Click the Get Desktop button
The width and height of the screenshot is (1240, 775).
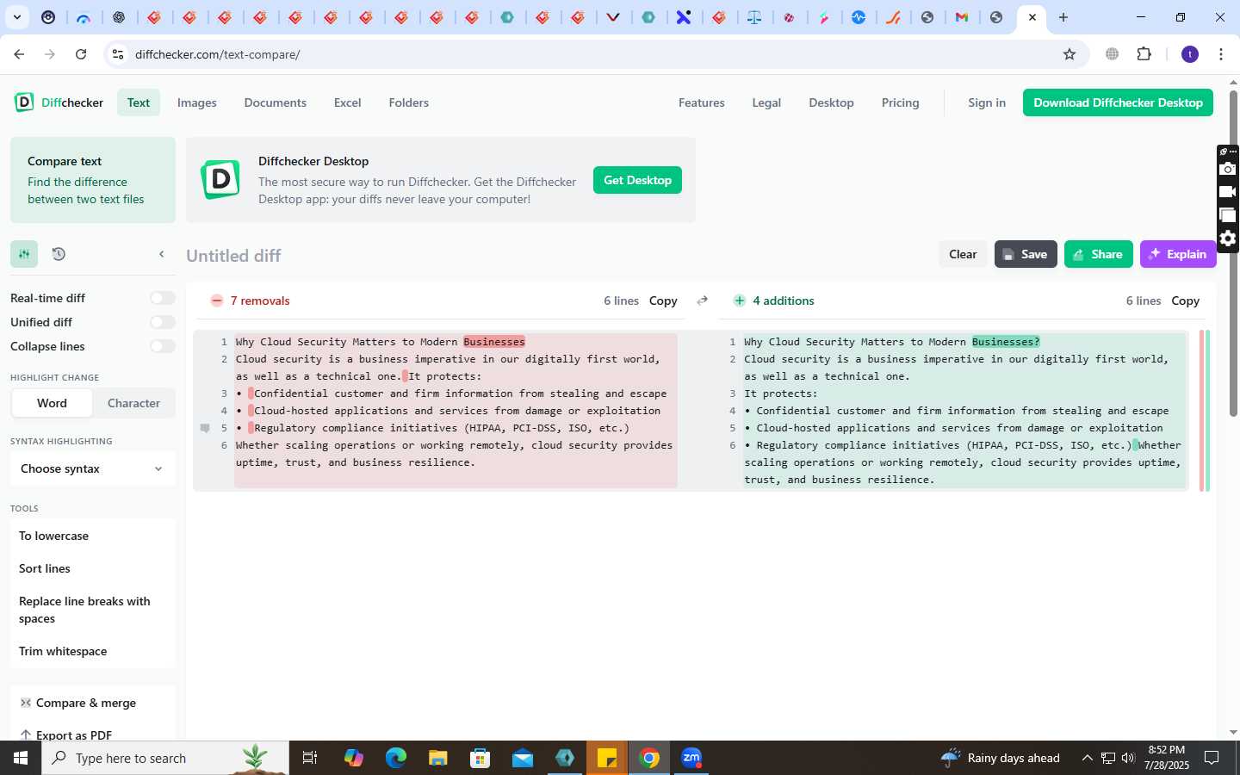[637, 180]
